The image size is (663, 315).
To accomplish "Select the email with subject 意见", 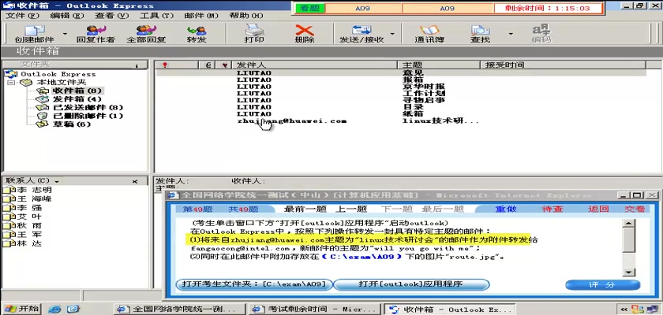I will (x=401, y=72).
